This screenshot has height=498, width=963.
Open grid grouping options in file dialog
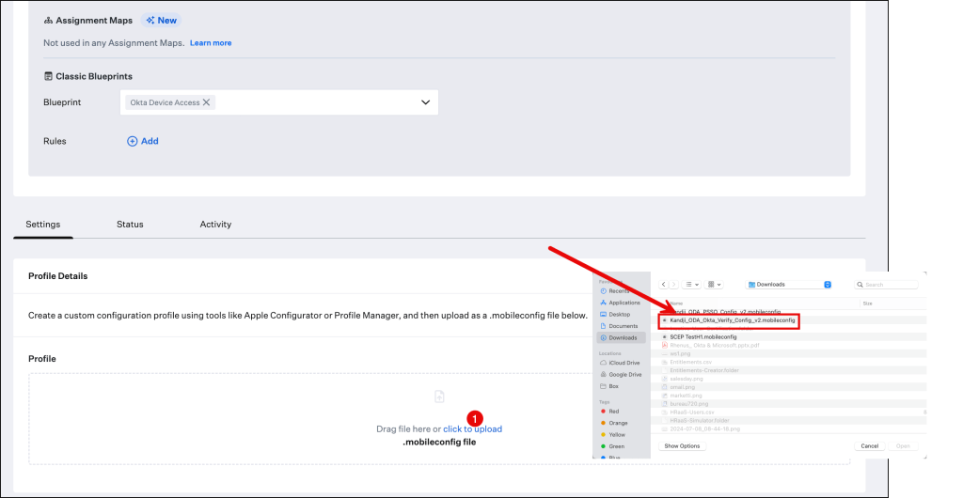coord(714,284)
